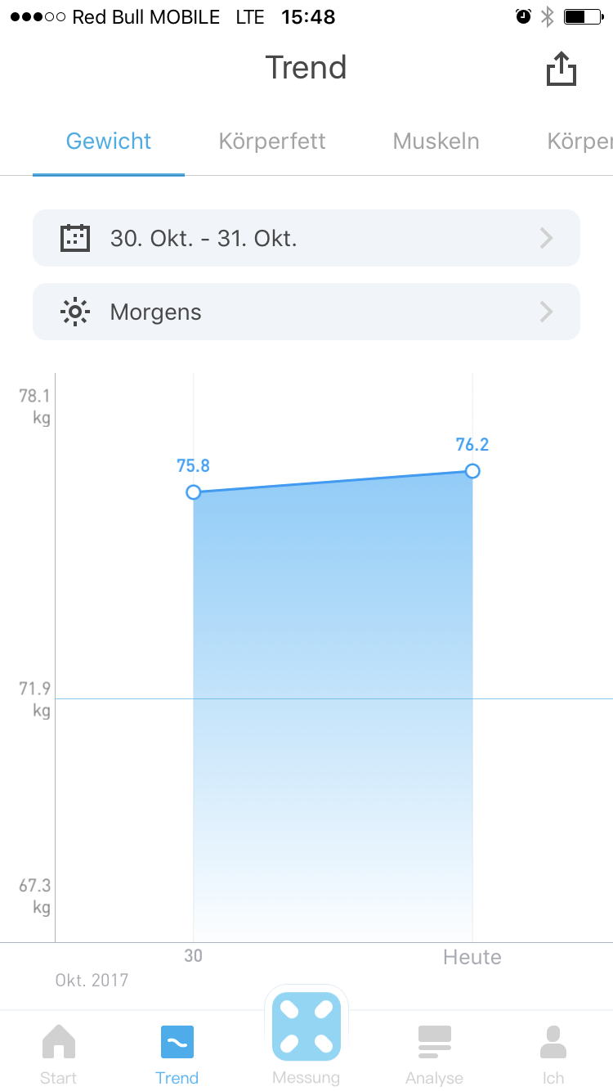This screenshot has height=1091, width=613.
Task: Select the 76.2 data point for Heute
Action: tap(472, 471)
